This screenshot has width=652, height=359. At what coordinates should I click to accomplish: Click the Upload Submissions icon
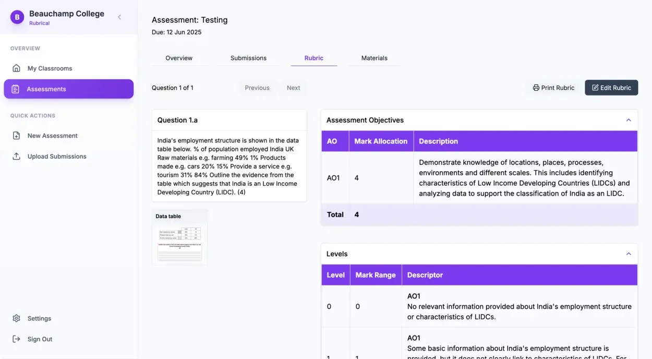point(16,156)
